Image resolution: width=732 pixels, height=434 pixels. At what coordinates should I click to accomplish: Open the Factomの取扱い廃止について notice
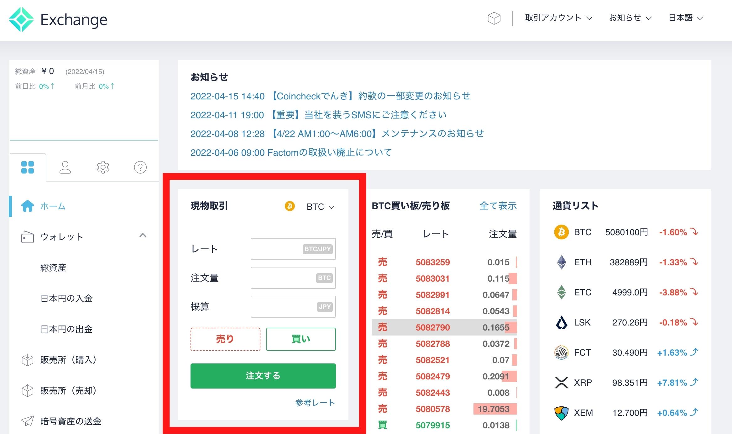click(x=291, y=152)
